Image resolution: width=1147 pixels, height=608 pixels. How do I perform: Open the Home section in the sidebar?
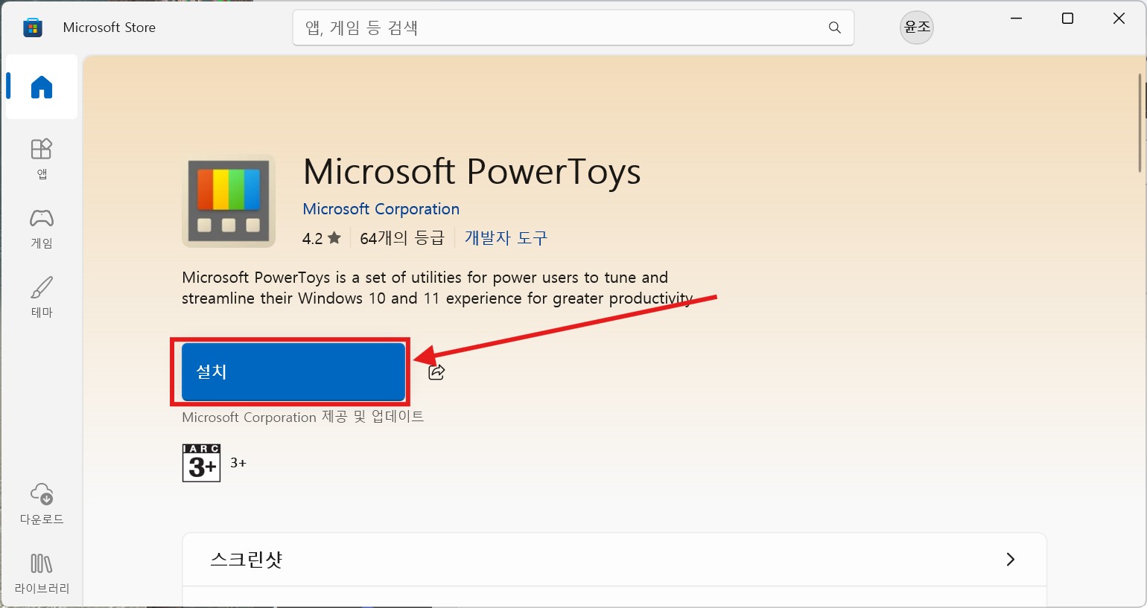[x=42, y=87]
